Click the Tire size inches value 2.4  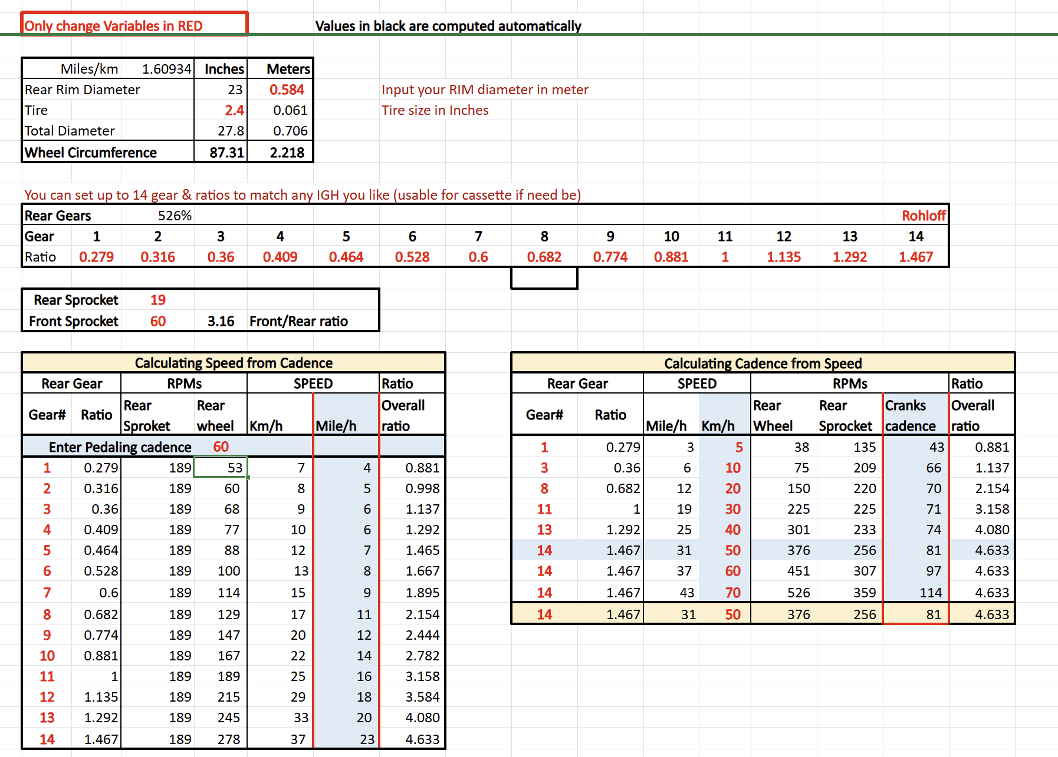coord(234,110)
